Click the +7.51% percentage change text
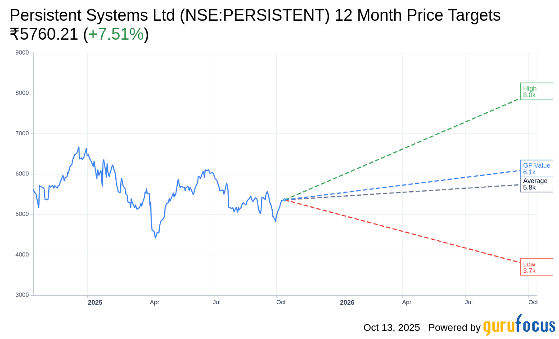559x339 pixels. click(116, 35)
